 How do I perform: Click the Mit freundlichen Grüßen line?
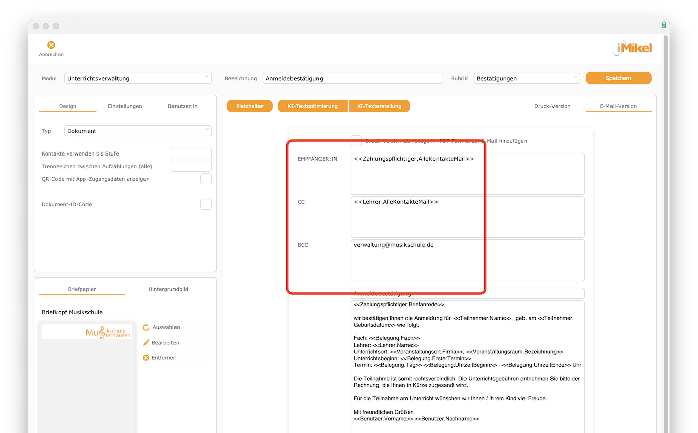(384, 412)
